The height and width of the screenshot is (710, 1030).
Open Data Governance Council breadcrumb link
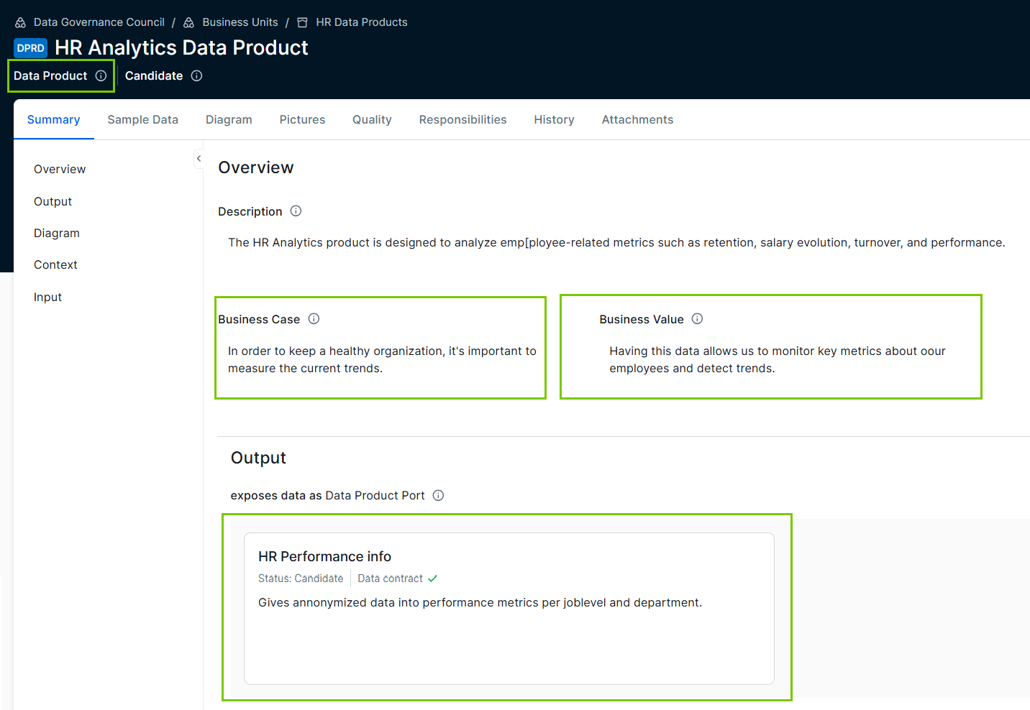99,22
